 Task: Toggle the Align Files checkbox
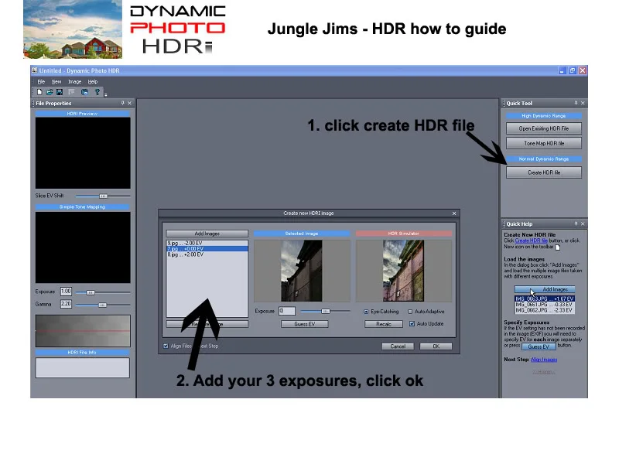tap(166, 346)
